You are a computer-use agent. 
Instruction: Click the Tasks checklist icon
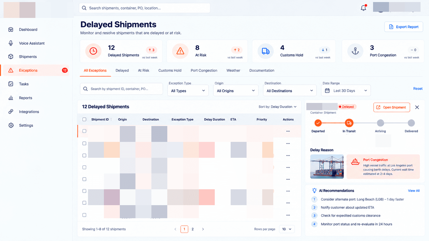pos(11,84)
